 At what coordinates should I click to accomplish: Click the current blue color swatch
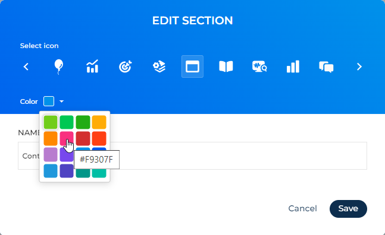click(49, 101)
